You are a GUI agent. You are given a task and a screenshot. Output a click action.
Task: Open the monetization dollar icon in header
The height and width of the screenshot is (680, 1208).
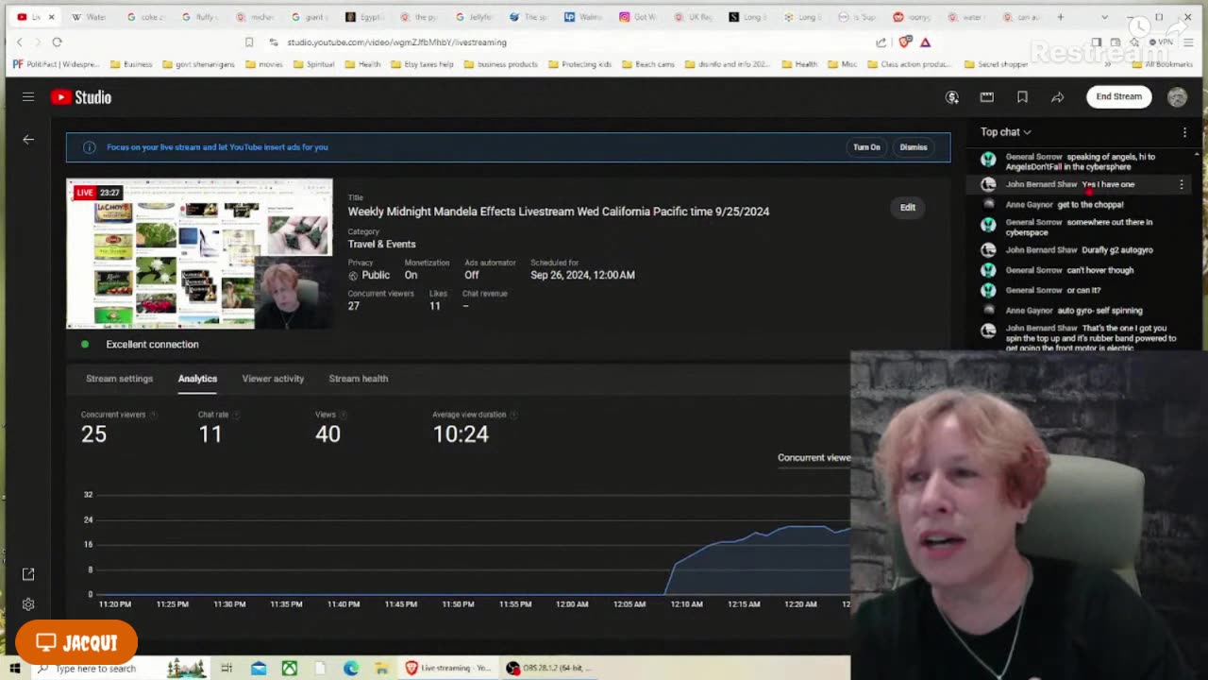(x=952, y=97)
